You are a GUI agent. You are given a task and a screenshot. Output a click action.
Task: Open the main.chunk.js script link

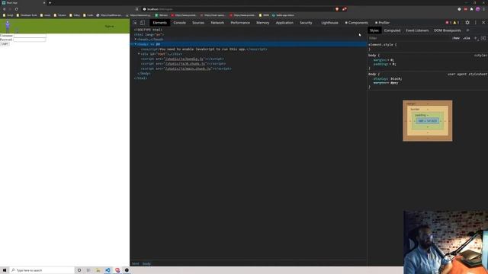188,68
